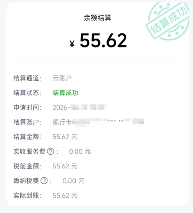Click the 余额结算 title

(97, 18)
